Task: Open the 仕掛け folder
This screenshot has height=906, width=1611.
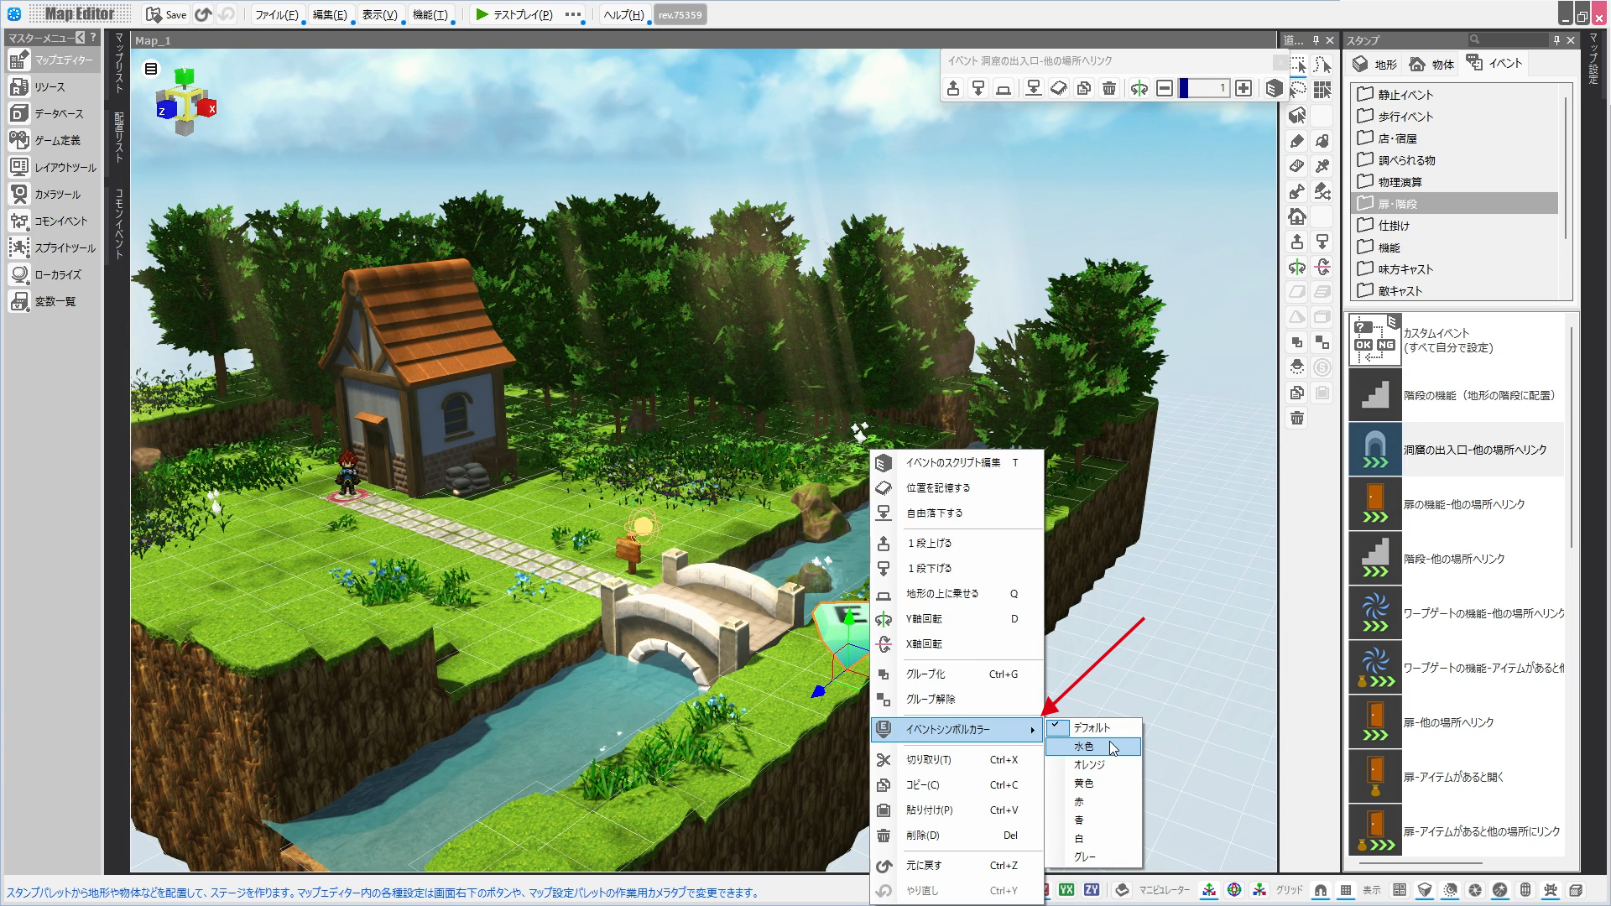Action: (x=1454, y=226)
